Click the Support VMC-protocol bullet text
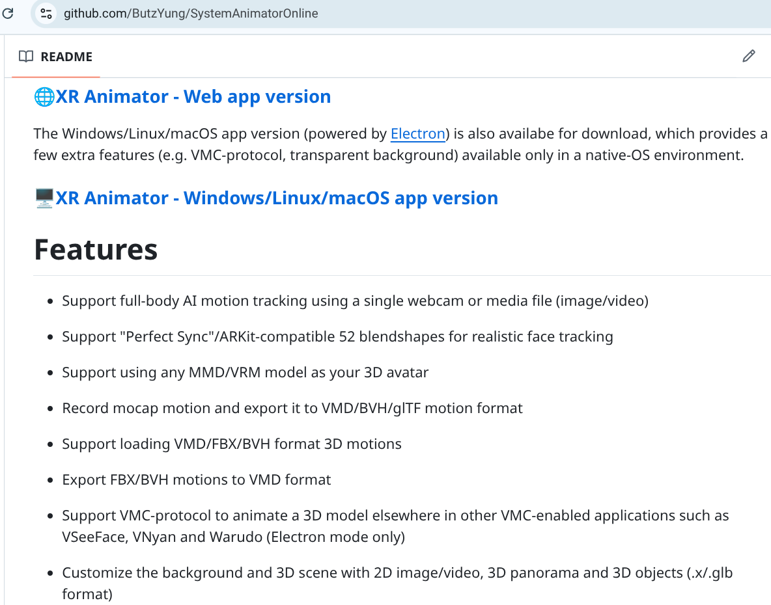771x605 pixels. click(x=395, y=516)
